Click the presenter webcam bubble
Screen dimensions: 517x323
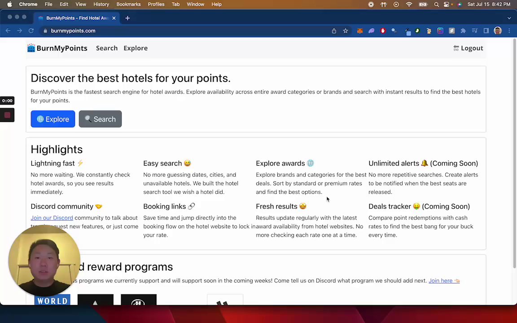(44, 260)
